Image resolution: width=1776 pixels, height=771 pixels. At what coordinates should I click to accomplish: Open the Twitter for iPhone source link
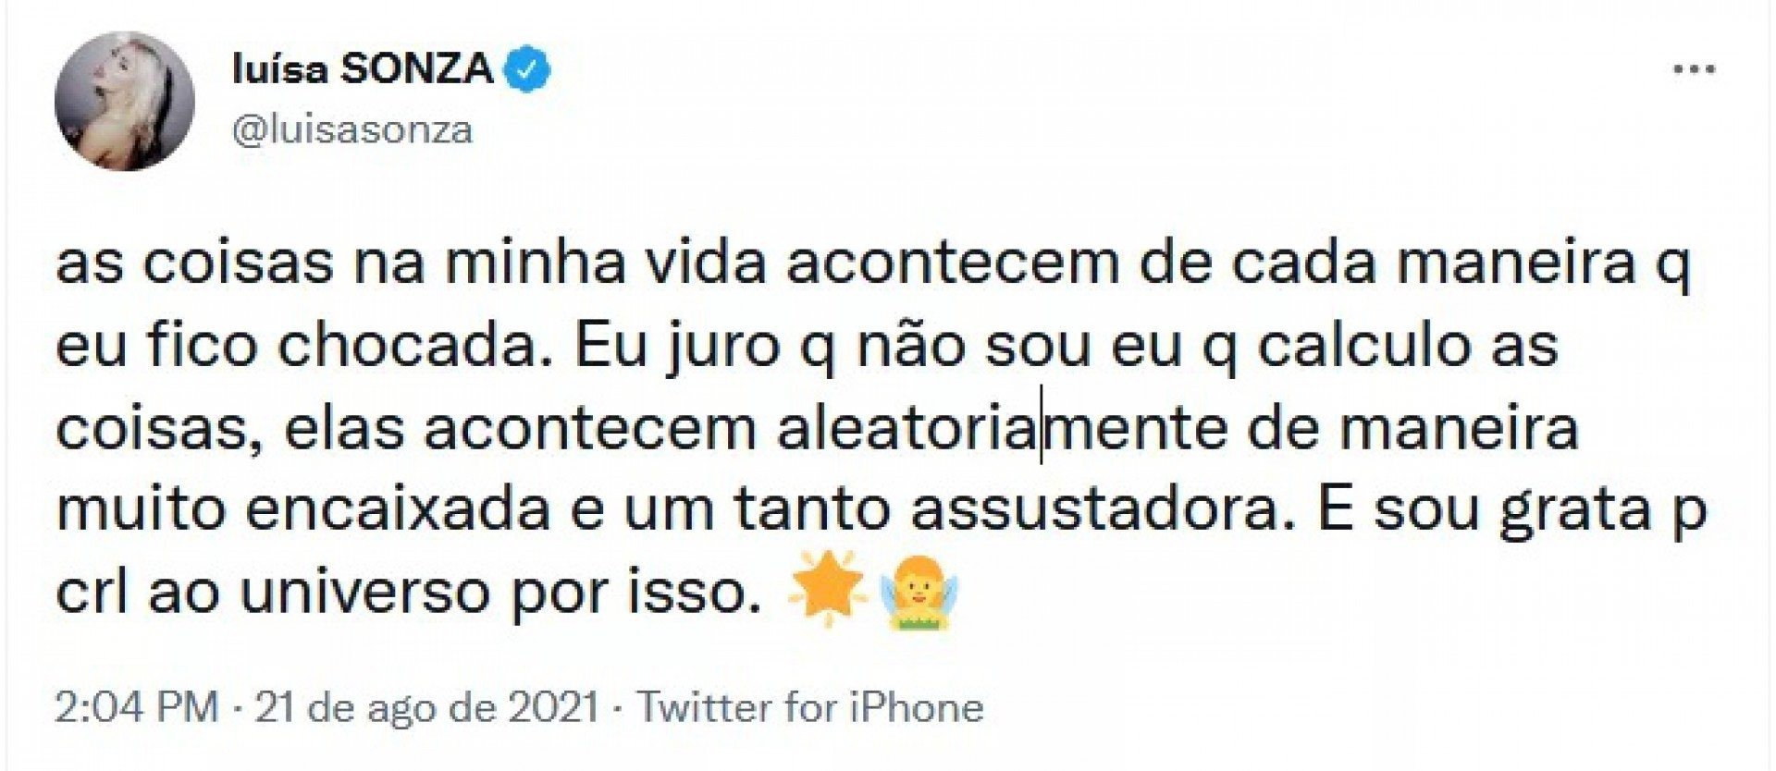point(811,708)
